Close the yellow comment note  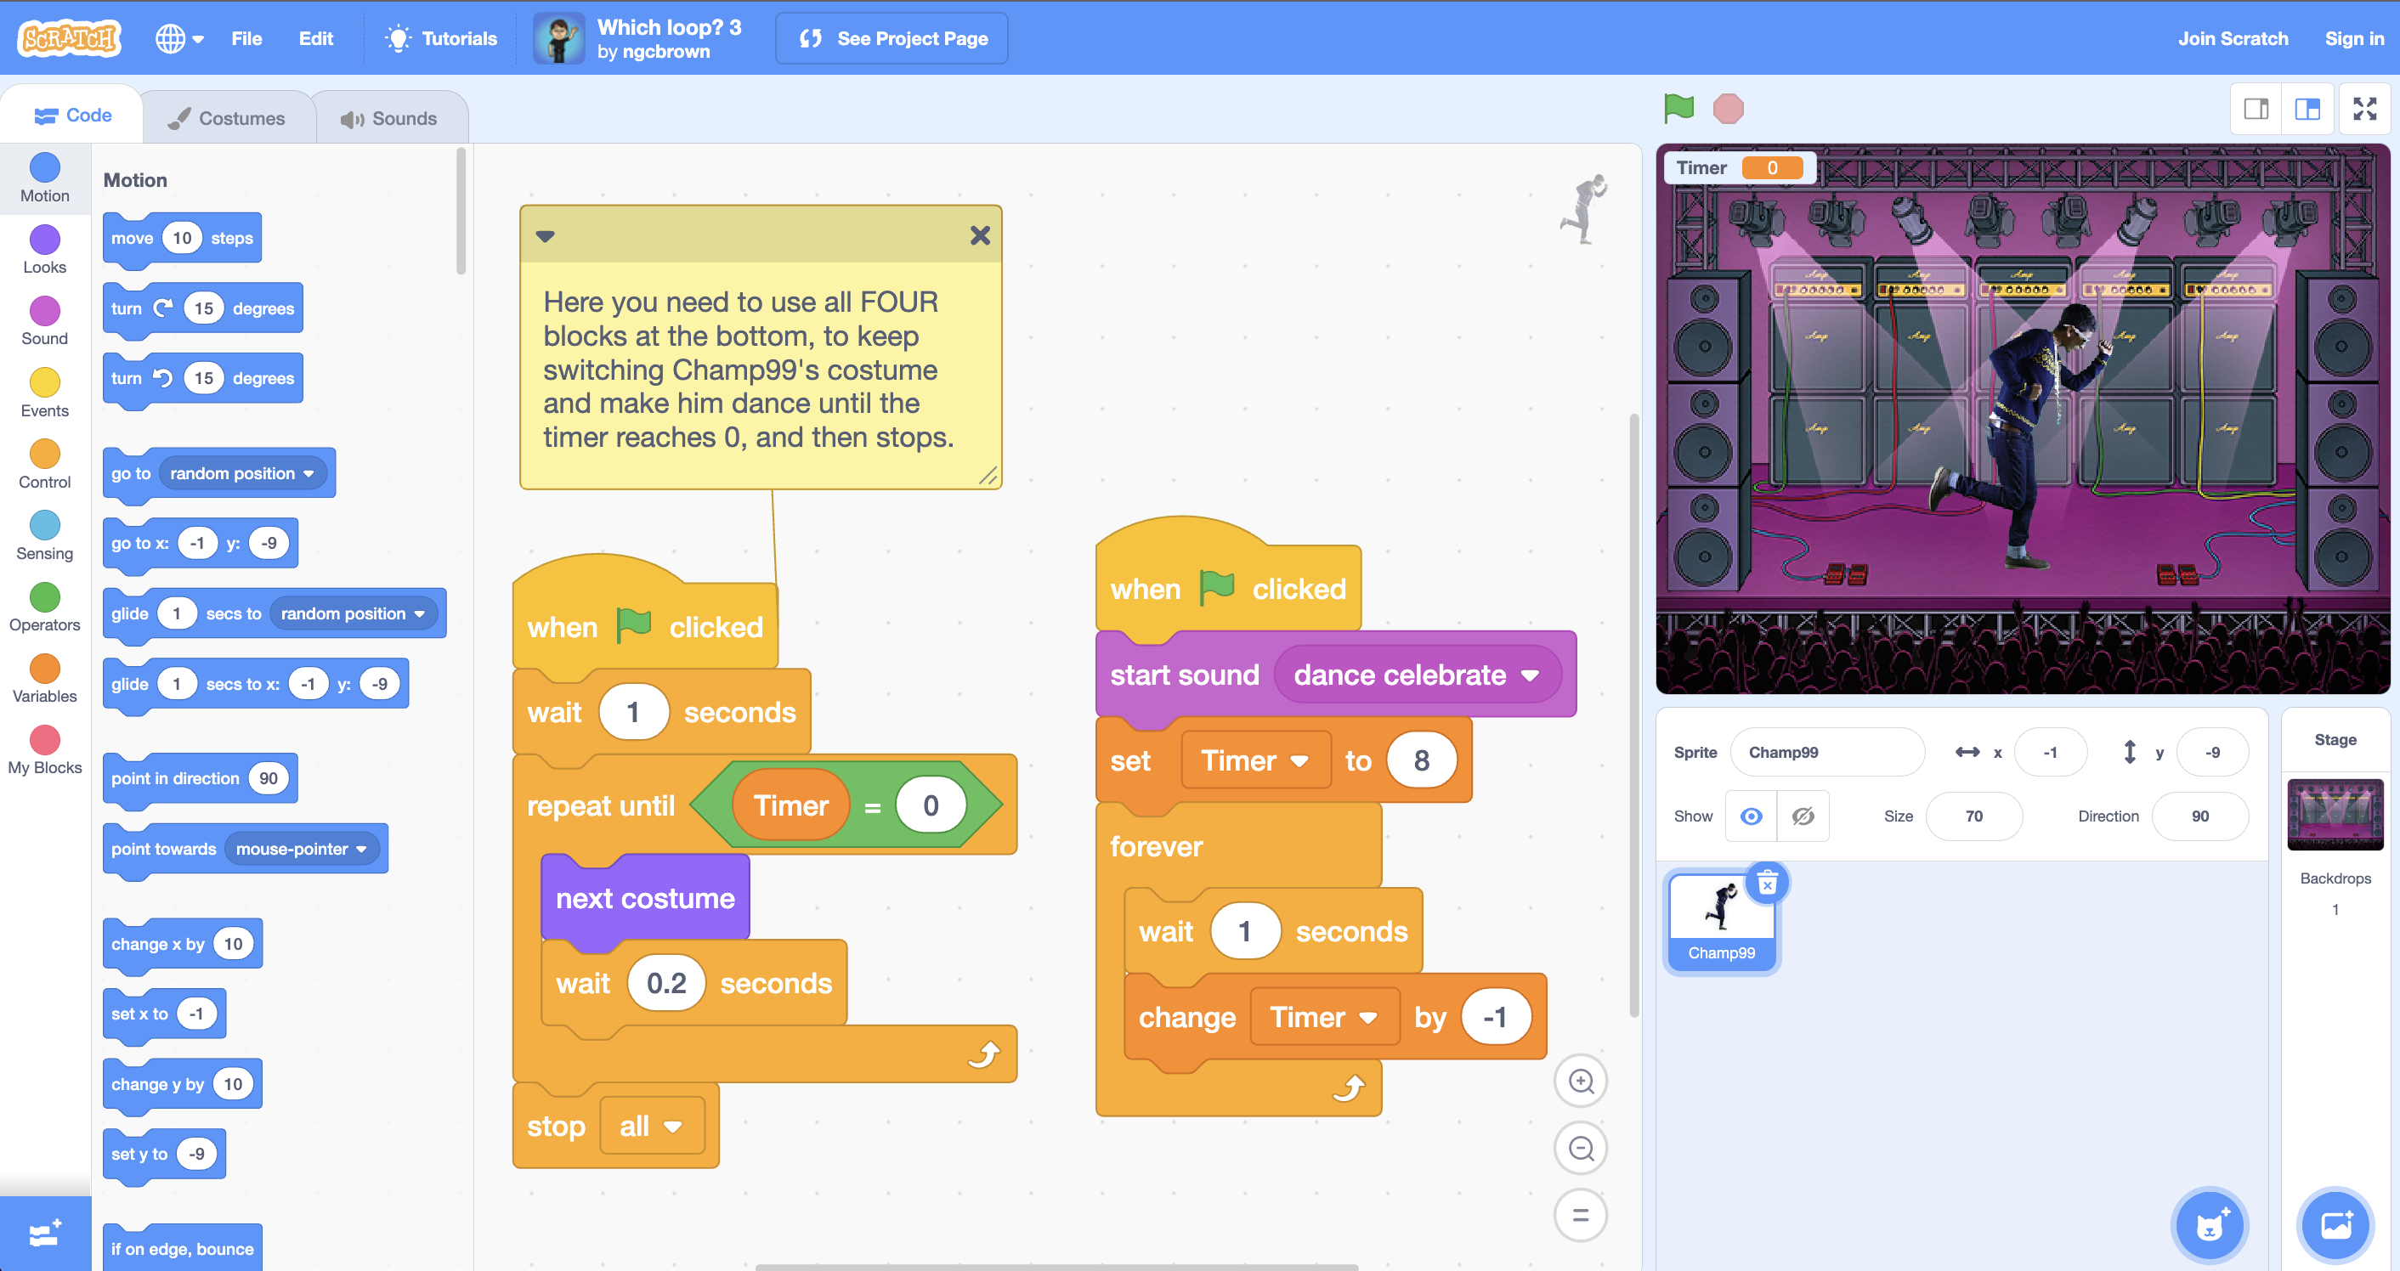point(980,235)
